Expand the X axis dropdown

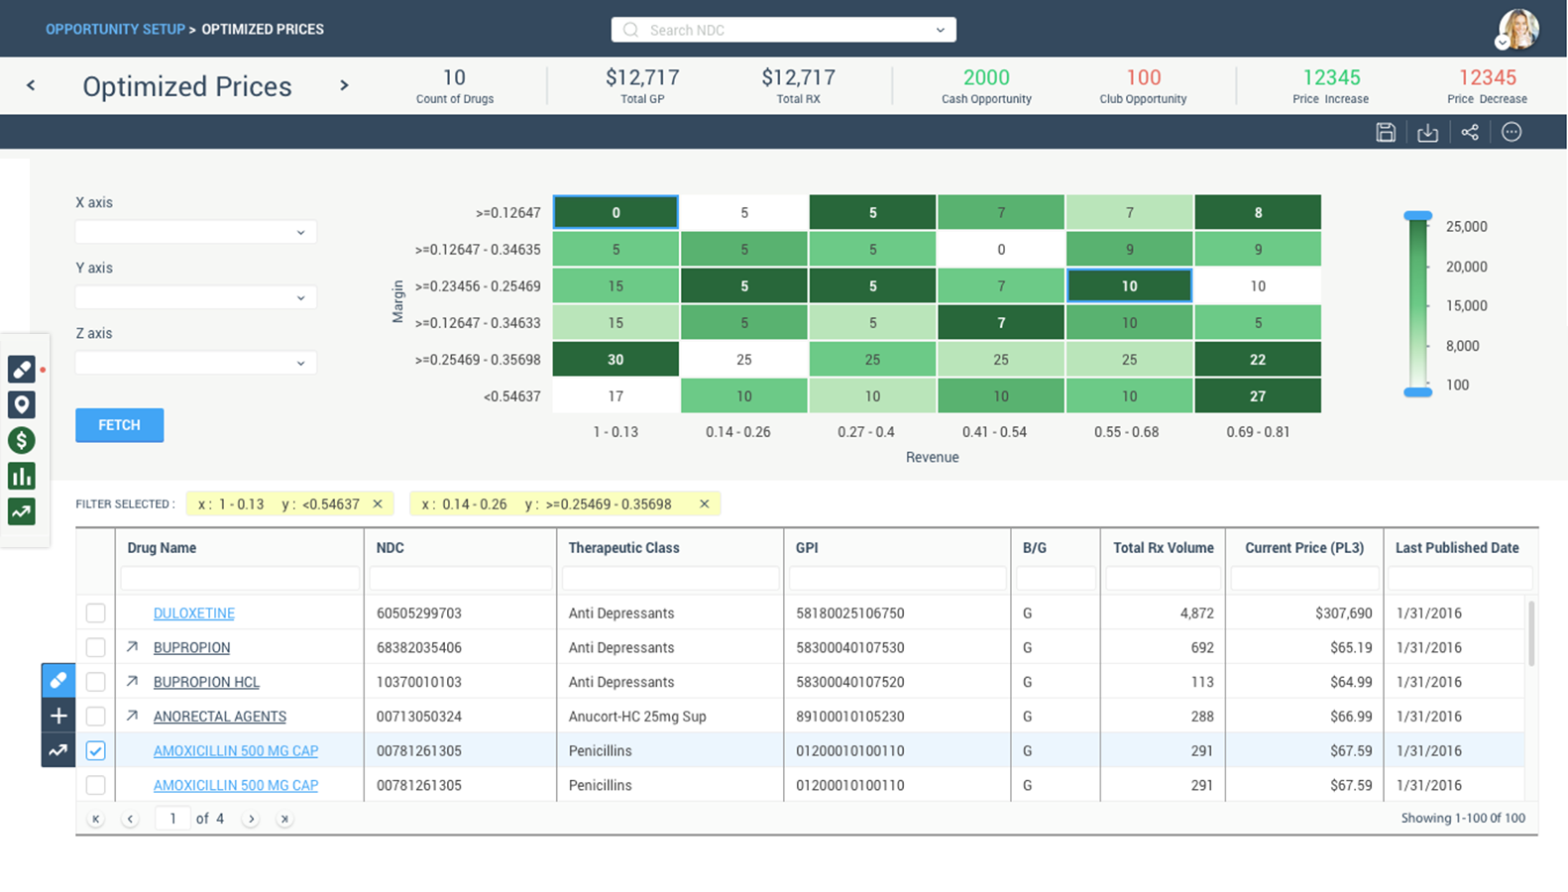pos(196,233)
